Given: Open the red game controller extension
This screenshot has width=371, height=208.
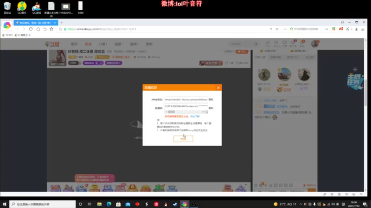Looking at the screenshot, I should point(341,29).
